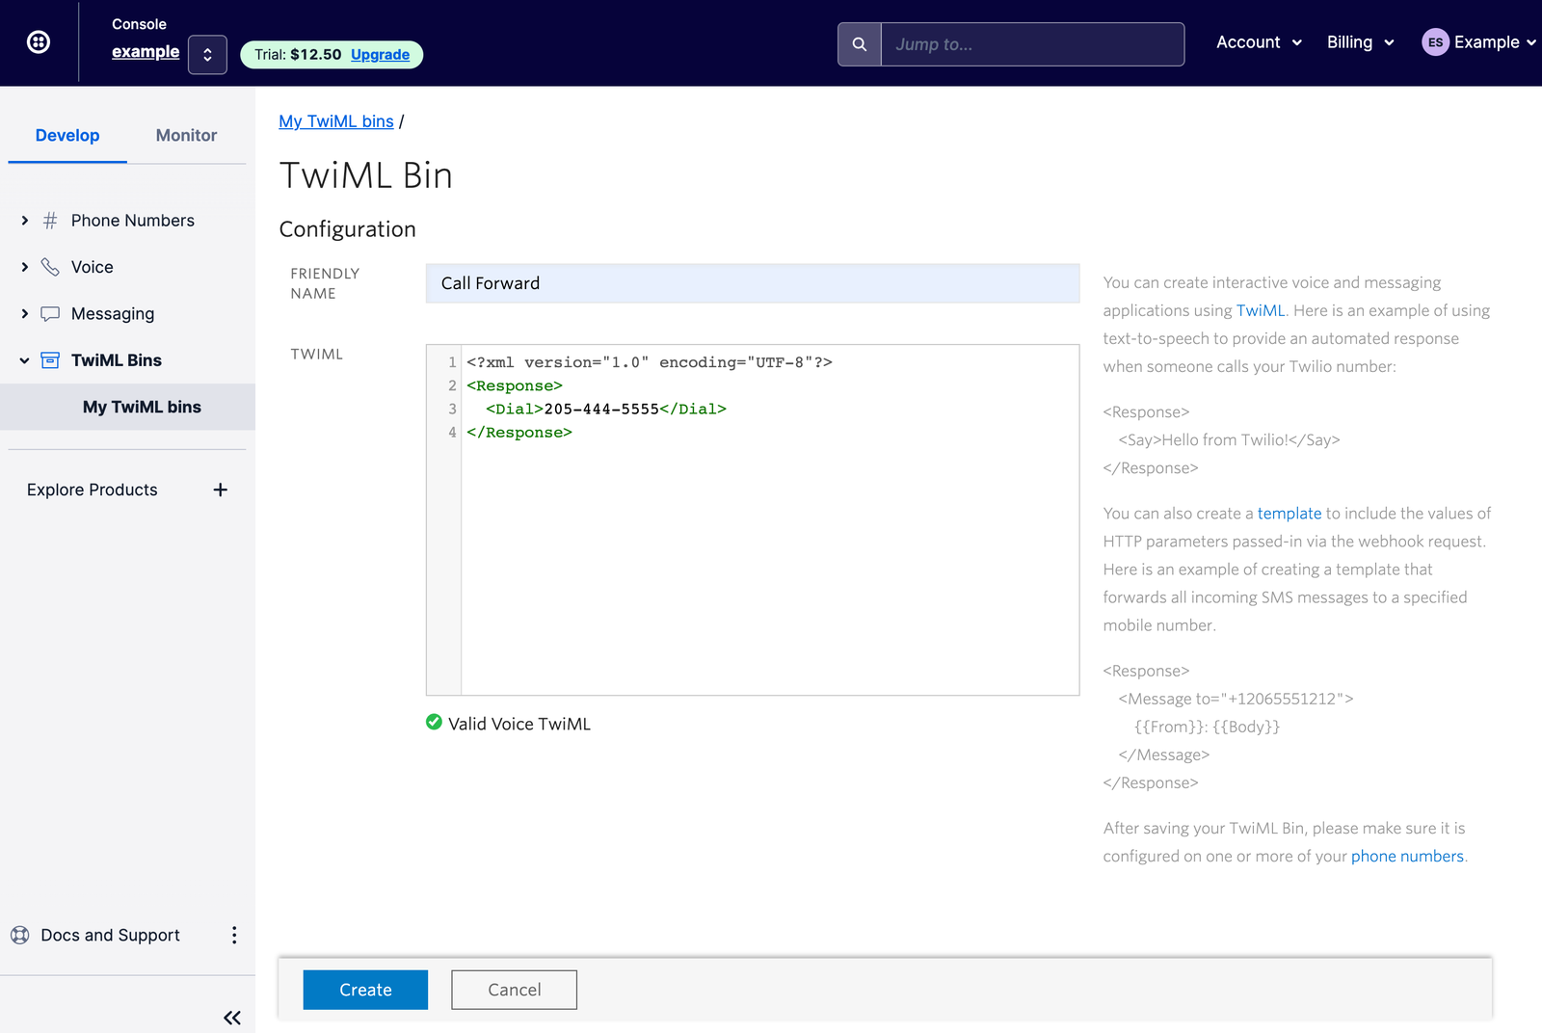Click the ES avatar icon
The height and width of the screenshot is (1033, 1542).
(1435, 41)
